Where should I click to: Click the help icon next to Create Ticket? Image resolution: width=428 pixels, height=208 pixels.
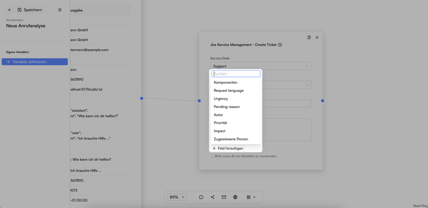[280, 45]
